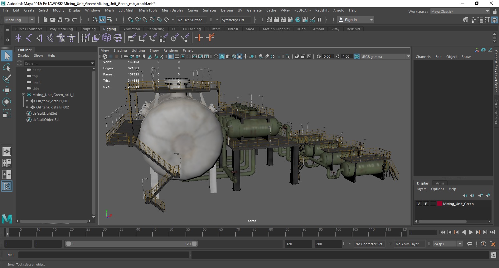The width and height of the screenshot is (499, 268).
Task: Open the Sign In dropdown arrow
Action: (371, 20)
